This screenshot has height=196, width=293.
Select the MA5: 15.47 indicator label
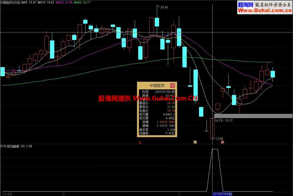click(x=29, y=3)
